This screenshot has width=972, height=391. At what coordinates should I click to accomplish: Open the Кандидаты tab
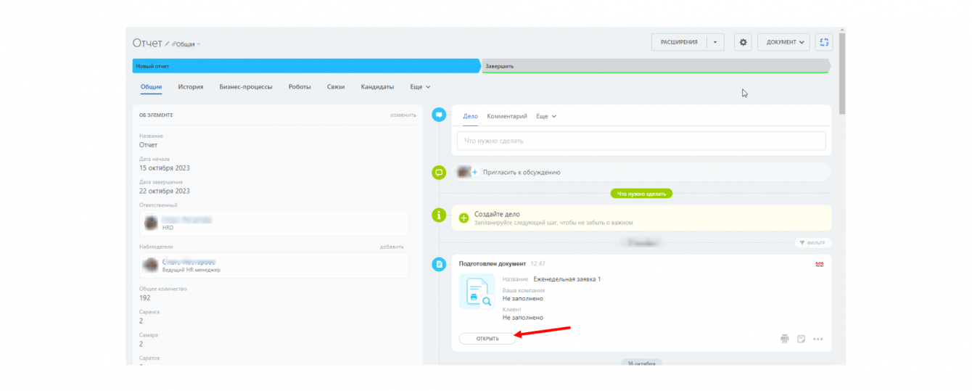point(377,87)
